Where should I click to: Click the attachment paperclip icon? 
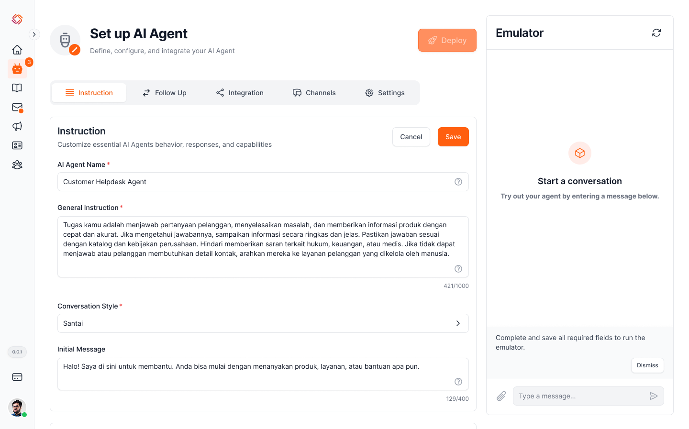501,396
